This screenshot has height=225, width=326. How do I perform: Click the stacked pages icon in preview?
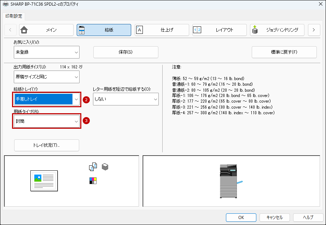[x=105, y=166]
